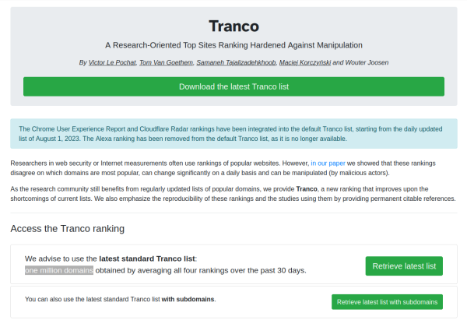Open Victor Le Pochat author link
467x320 pixels.
coord(112,62)
